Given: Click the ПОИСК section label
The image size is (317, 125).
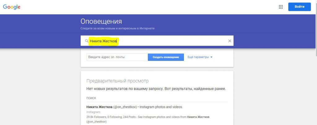Looking at the screenshot, I should click(91, 98).
